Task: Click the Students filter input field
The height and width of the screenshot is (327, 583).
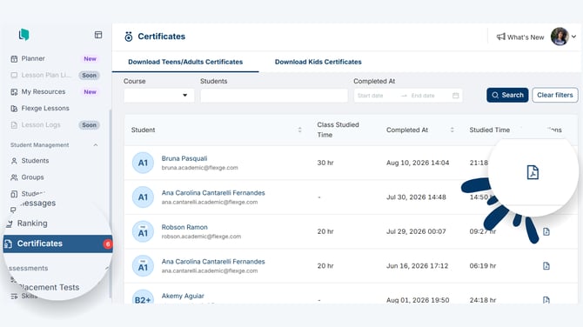Action: [x=274, y=96]
